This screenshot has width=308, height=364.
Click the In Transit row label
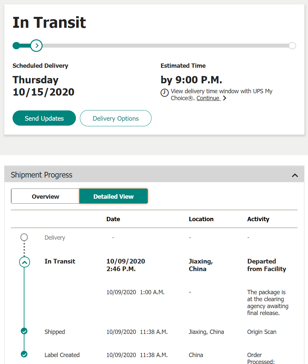[x=60, y=262]
